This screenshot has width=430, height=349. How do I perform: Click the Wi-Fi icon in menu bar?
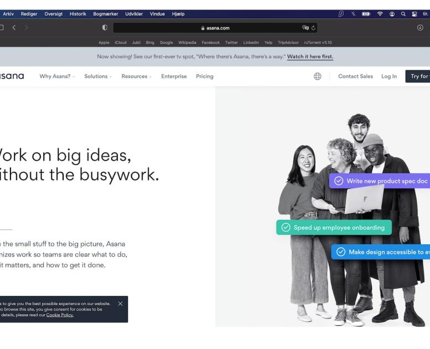click(x=380, y=14)
